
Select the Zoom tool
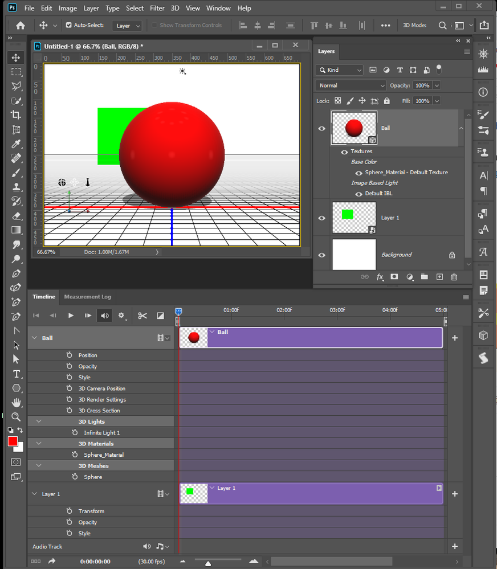click(x=15, y=417)
